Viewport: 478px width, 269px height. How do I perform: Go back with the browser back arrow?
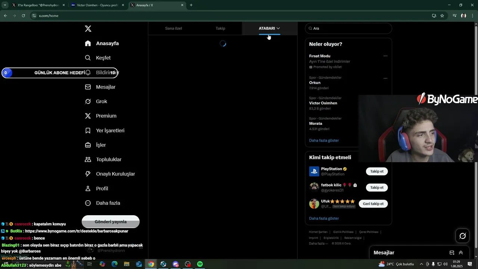click(x=5, y=16)
